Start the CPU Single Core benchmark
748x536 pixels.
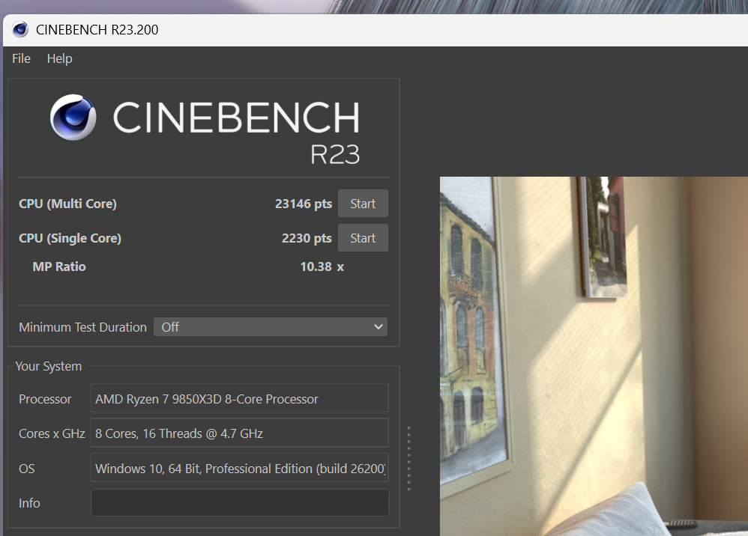pos(363,237)
